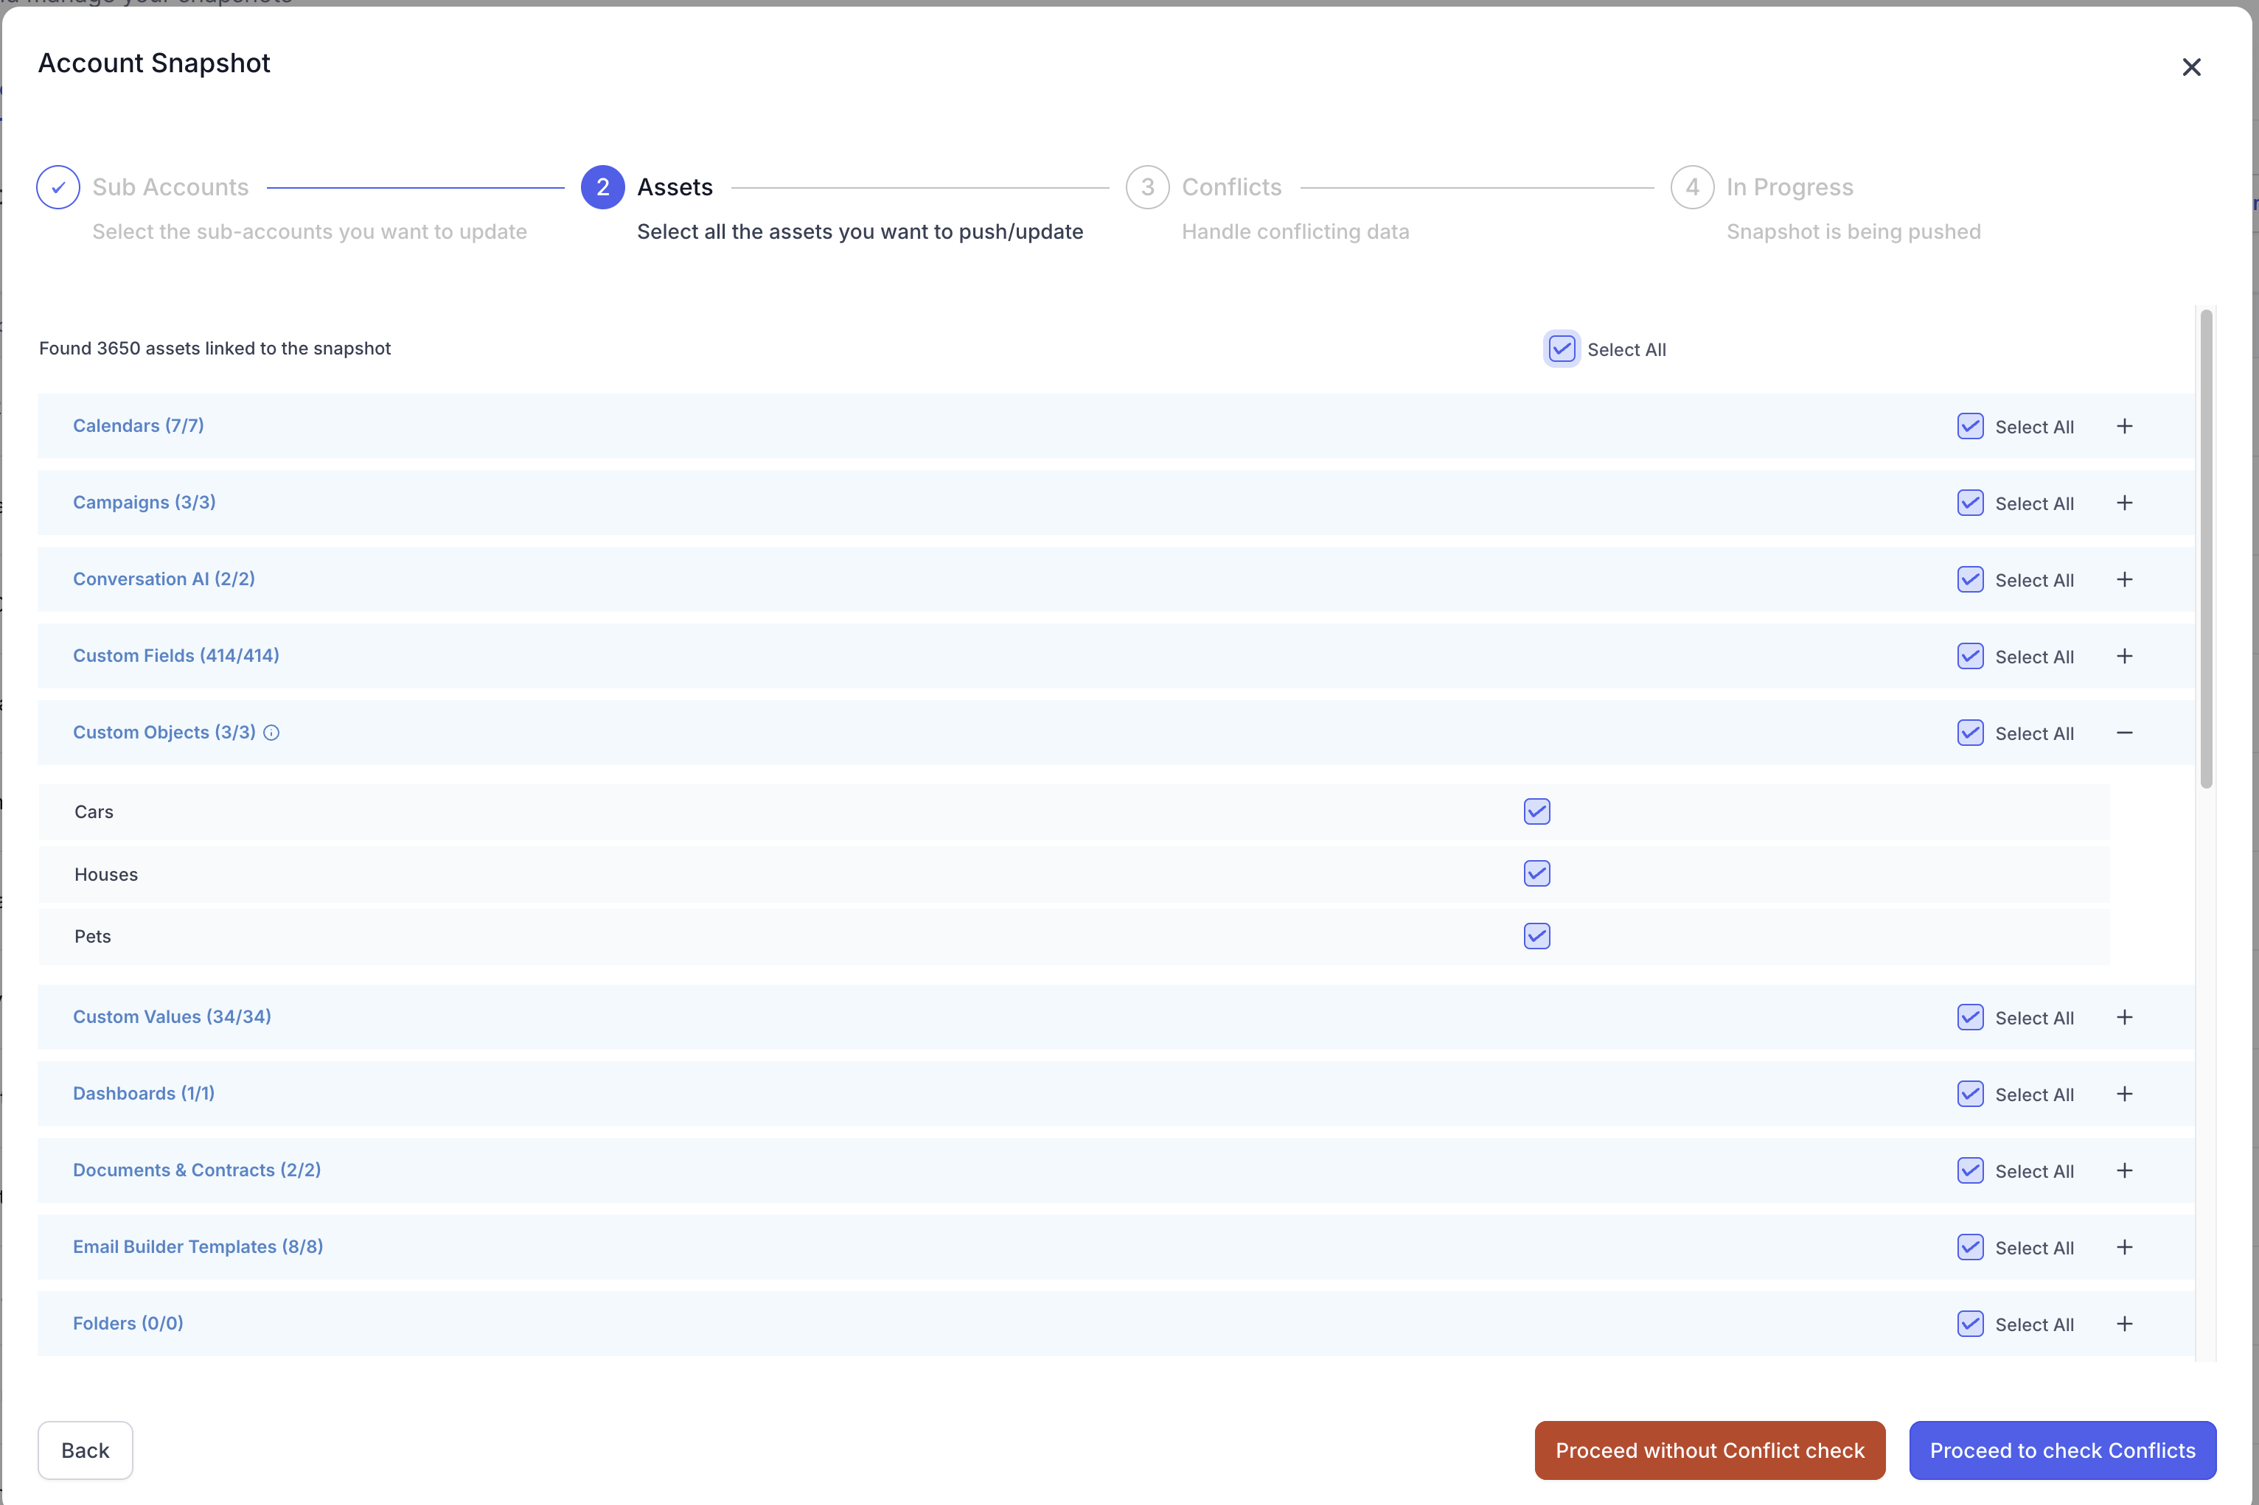Viewport: 2259px width, 1505px height.
Task: Uncheck Select All for Campaigns
Action: [1970, 503]
